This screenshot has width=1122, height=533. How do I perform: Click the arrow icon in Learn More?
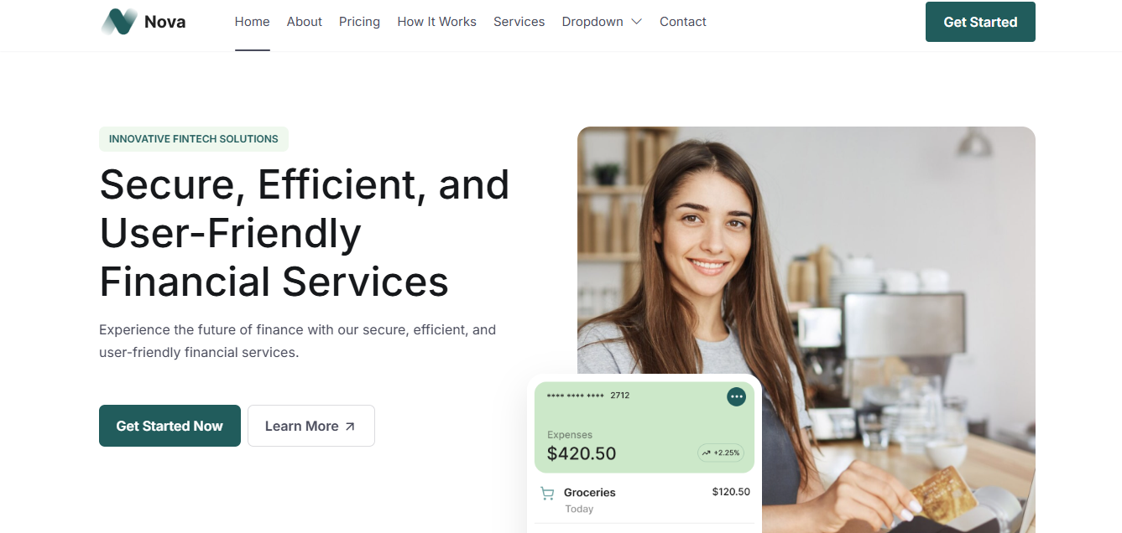pos(350,427)
